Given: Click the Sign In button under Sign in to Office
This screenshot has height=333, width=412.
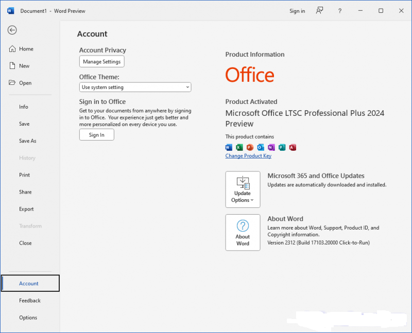Looking at the screenshot, I should pyautogui.click(x=96, y=134).
